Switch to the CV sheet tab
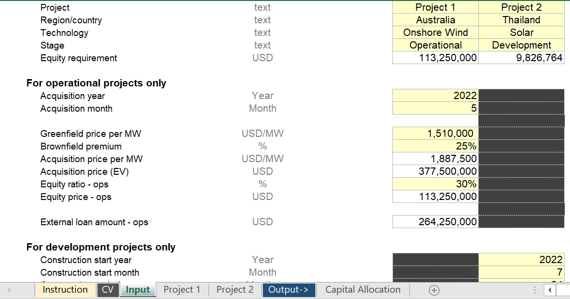Screen dimensions: 570x299 108,290
